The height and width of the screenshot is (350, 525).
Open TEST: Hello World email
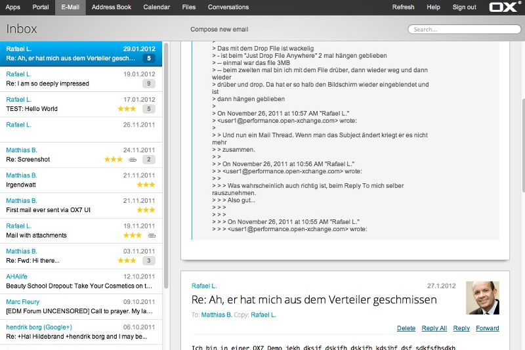coord(81,104)
